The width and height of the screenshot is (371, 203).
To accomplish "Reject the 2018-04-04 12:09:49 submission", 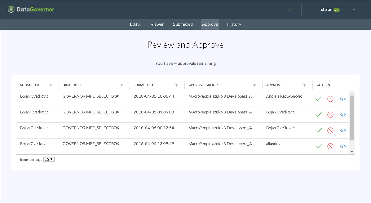I will (330, 146).
